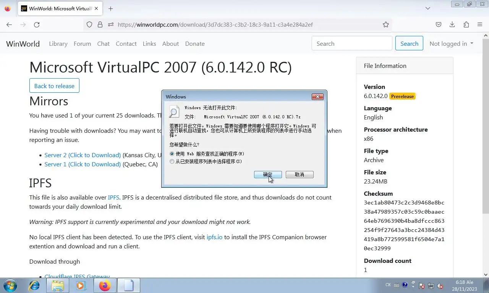Viewport: 489px width, 293px height.
Task: Open Windows Explorer folder on taskbar
Action: [58, 285]
